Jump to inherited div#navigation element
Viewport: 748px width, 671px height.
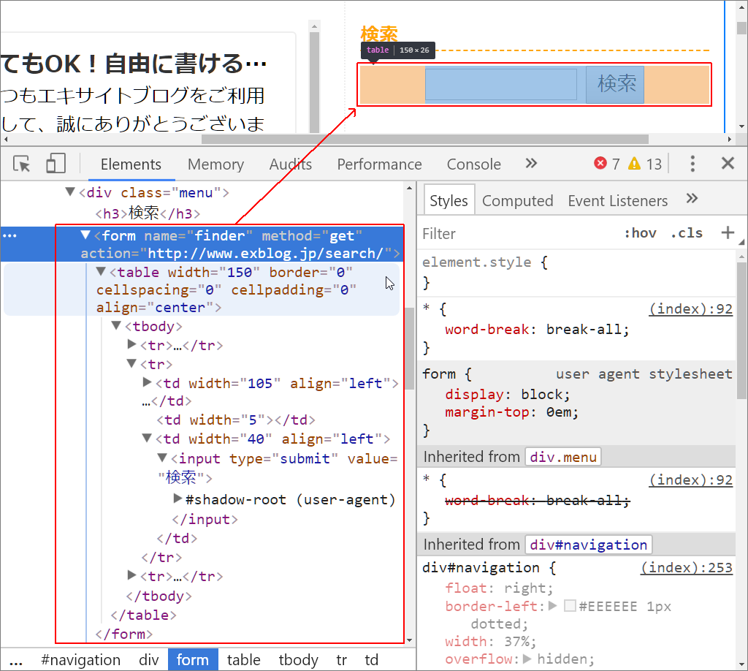click(x=588, y=545)
